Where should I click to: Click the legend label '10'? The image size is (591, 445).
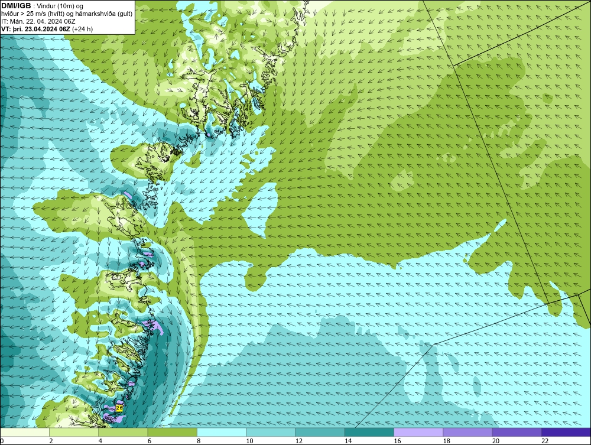tap(249, 441)
